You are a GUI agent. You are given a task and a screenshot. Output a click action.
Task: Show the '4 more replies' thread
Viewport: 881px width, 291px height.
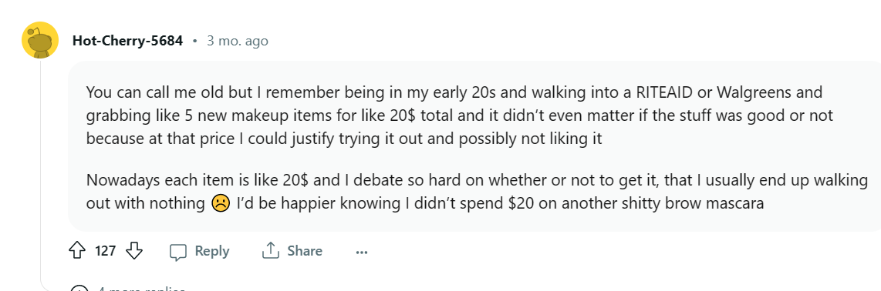tap(141, 289)
